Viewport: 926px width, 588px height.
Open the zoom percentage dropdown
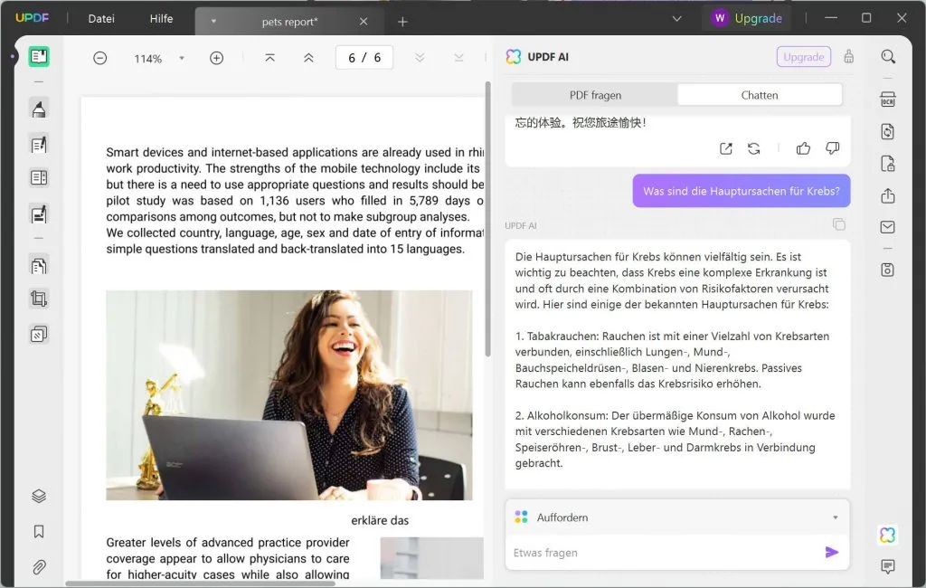(182, 57)
